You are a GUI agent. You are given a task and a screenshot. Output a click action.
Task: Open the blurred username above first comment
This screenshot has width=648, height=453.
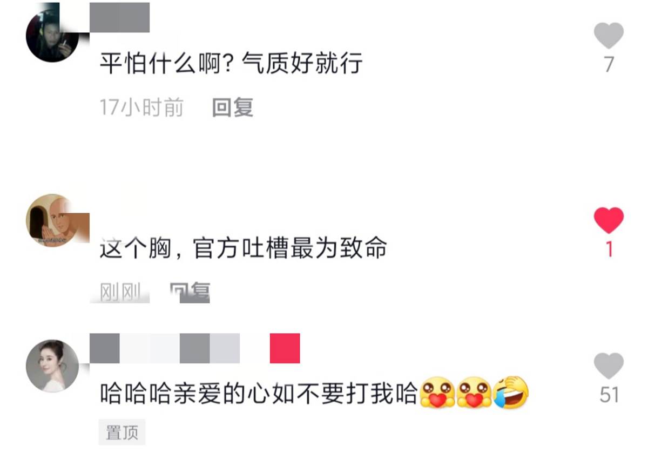pos(119,17)
